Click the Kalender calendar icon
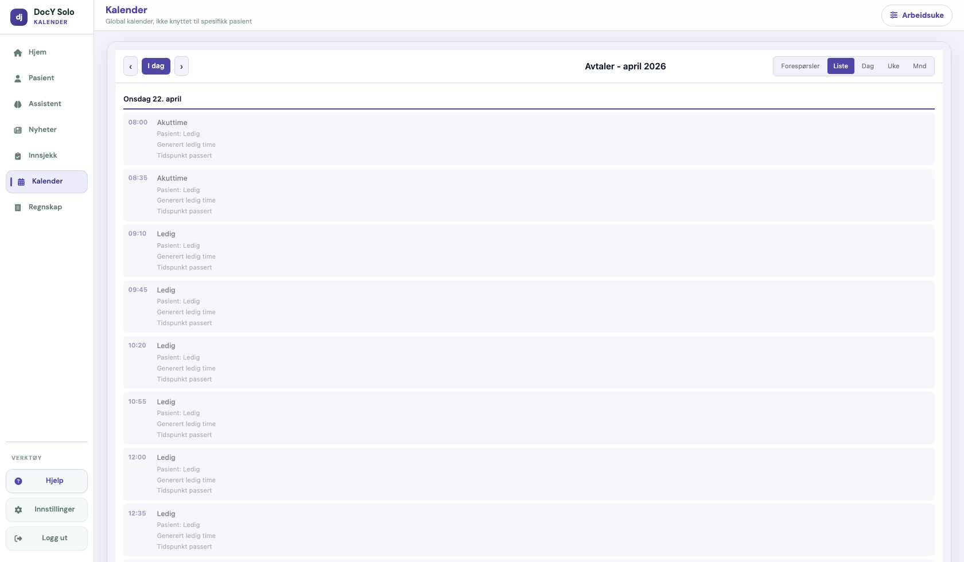The height and width of the screenshot is (562, 964). (x=21, y=182)
